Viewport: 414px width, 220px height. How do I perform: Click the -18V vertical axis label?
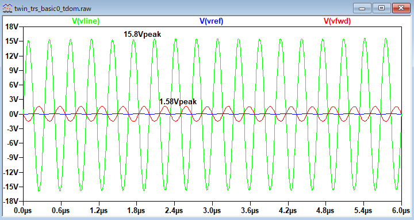pos(10,201)
